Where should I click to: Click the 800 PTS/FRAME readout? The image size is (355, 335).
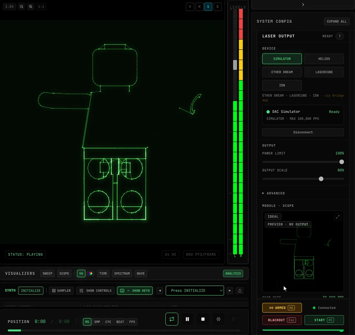[x=201, y=254]
